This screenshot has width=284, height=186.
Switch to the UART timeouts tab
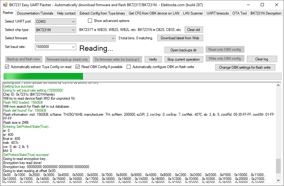tap(217, 13)
